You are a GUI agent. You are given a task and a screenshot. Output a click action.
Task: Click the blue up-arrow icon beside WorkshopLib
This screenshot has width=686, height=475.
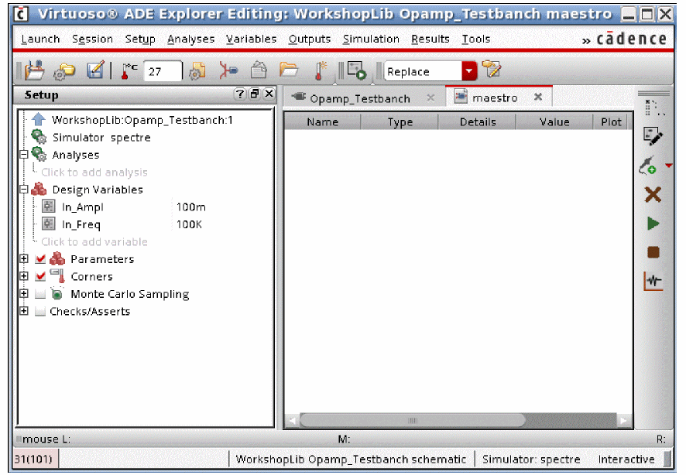(39, 119)
